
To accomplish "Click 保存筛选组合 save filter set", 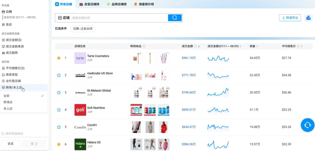I will tap(12, 133).
